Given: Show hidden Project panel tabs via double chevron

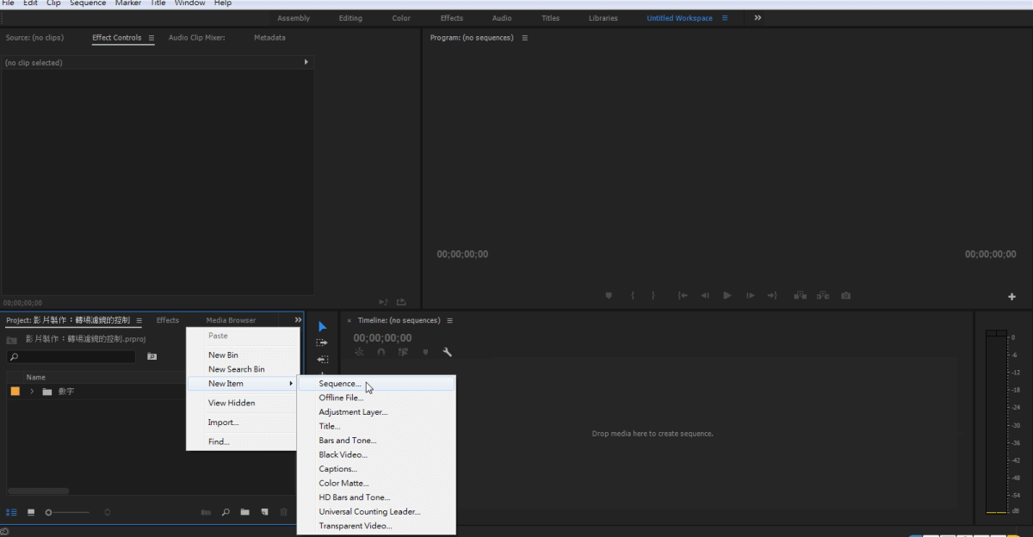Looking at the screenshot, I should coord(298,320).
